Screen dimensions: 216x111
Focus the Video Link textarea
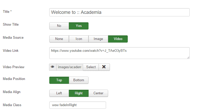119,53
